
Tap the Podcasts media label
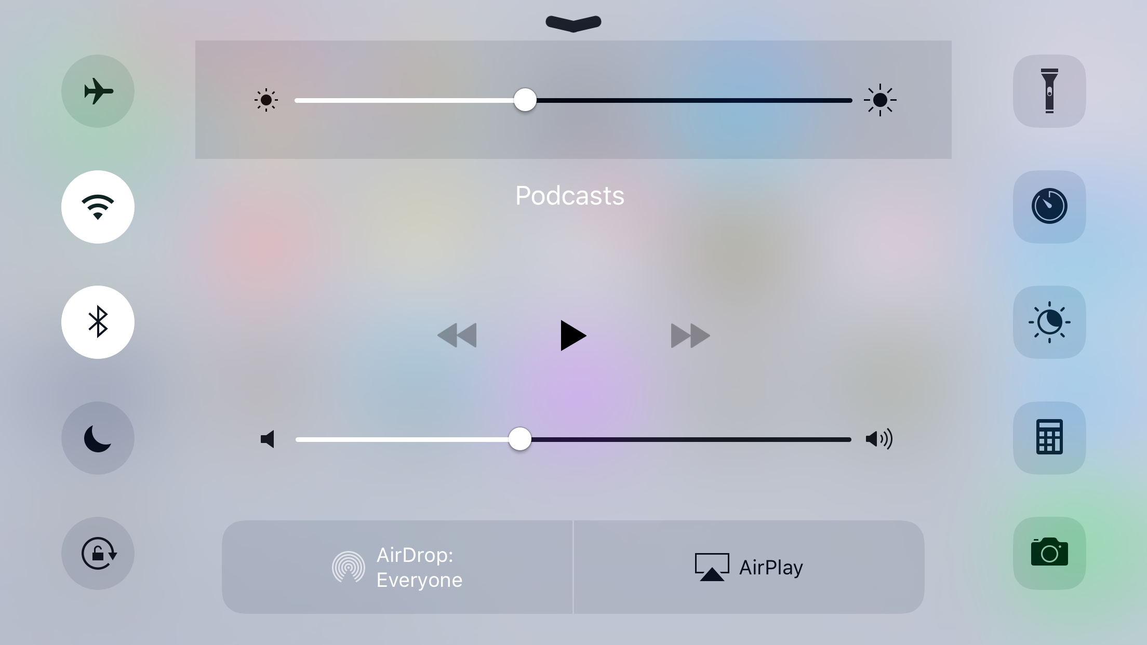(x=569, y=195)
